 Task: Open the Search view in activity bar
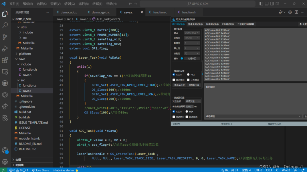[x=5, y=25]
